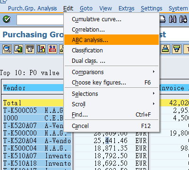Open the Purch.Grp. Analysis menu
The image size is (189, 170).
coord(33,8)
